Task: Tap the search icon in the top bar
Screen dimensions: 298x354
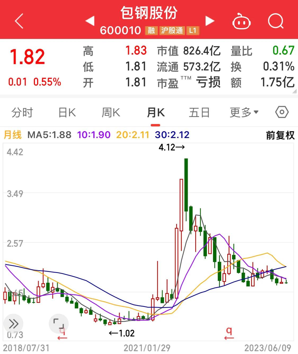Action: pyautogui.click(x=275, y=21)
